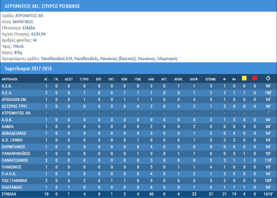Select the ΠΑΣ ΓΙΑΝΝΙΝΑ opponent row

(x=138, y=181)
